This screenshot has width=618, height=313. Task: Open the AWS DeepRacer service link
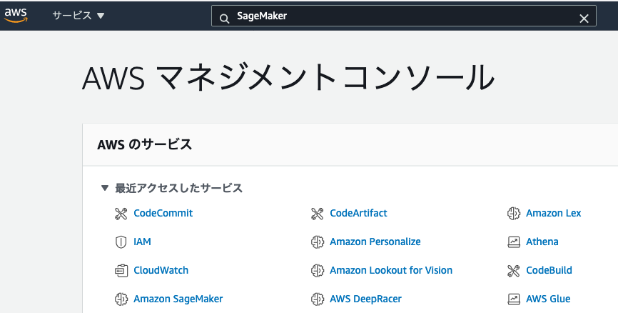366,299
